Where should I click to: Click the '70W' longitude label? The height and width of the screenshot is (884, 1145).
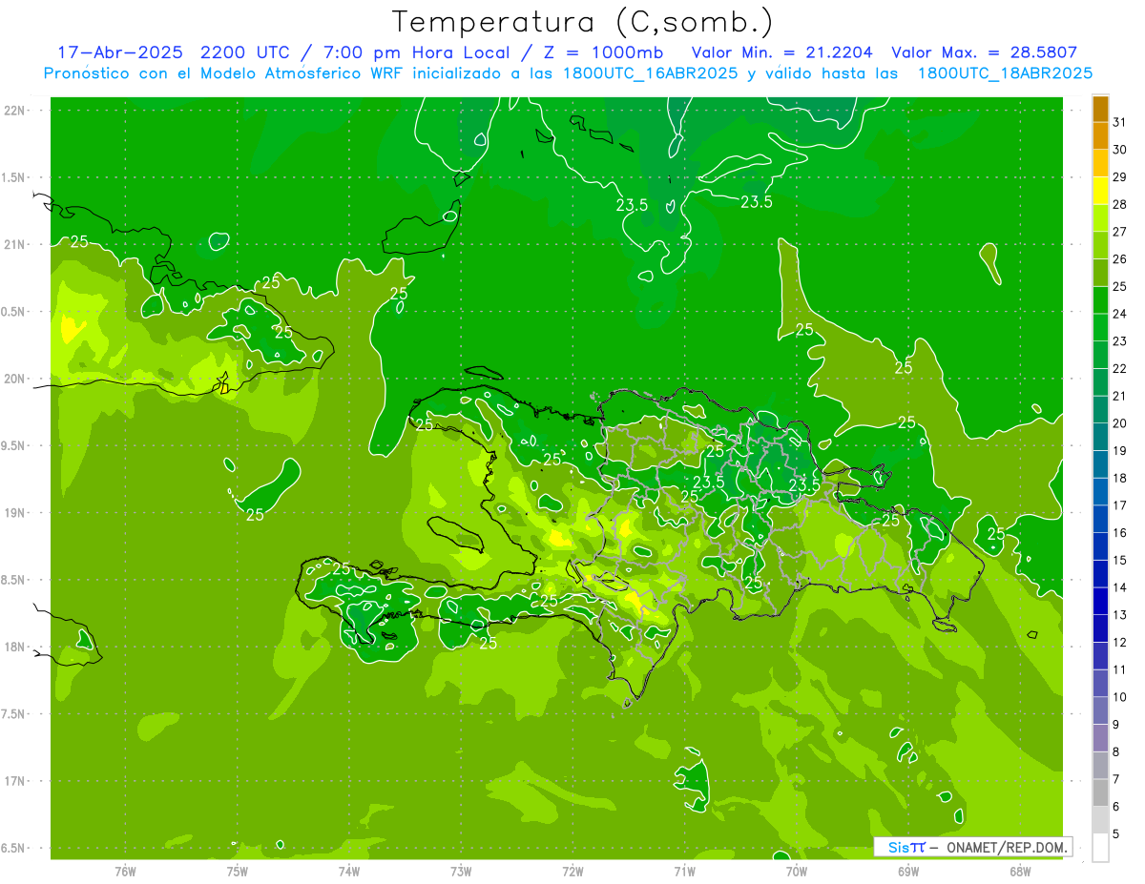796,872
